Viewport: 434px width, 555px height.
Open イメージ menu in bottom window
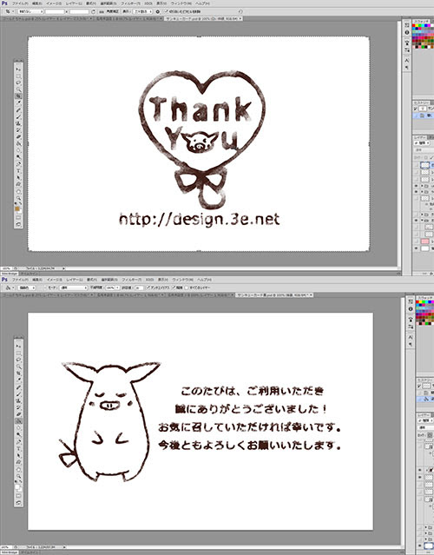(x=54, y=280)
